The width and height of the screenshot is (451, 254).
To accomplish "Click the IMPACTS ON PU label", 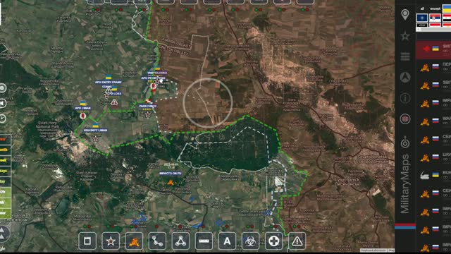I will [x=171, y=174].
